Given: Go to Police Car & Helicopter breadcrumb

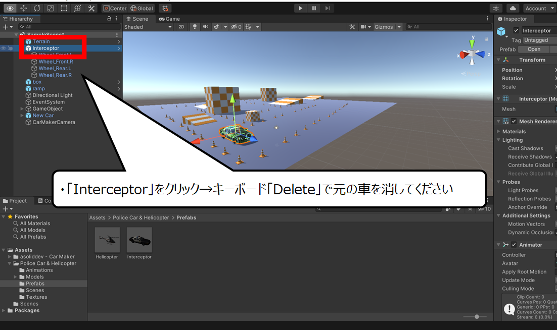Looking at the screenshot, I should click(x=141, y=217).
